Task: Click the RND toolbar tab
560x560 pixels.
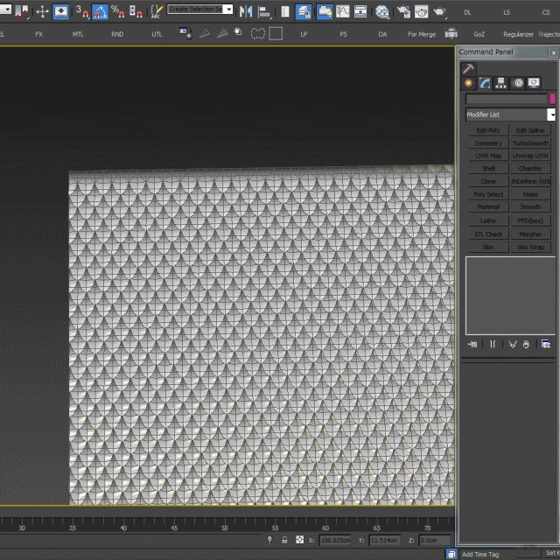Action: click(117, 34)
